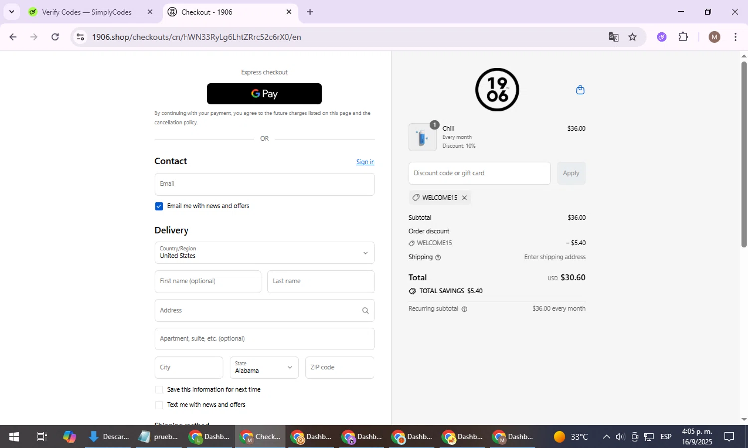The image size is (748, 448).
Task: Focus the ZIP code field
Action: tap(340, 368)
